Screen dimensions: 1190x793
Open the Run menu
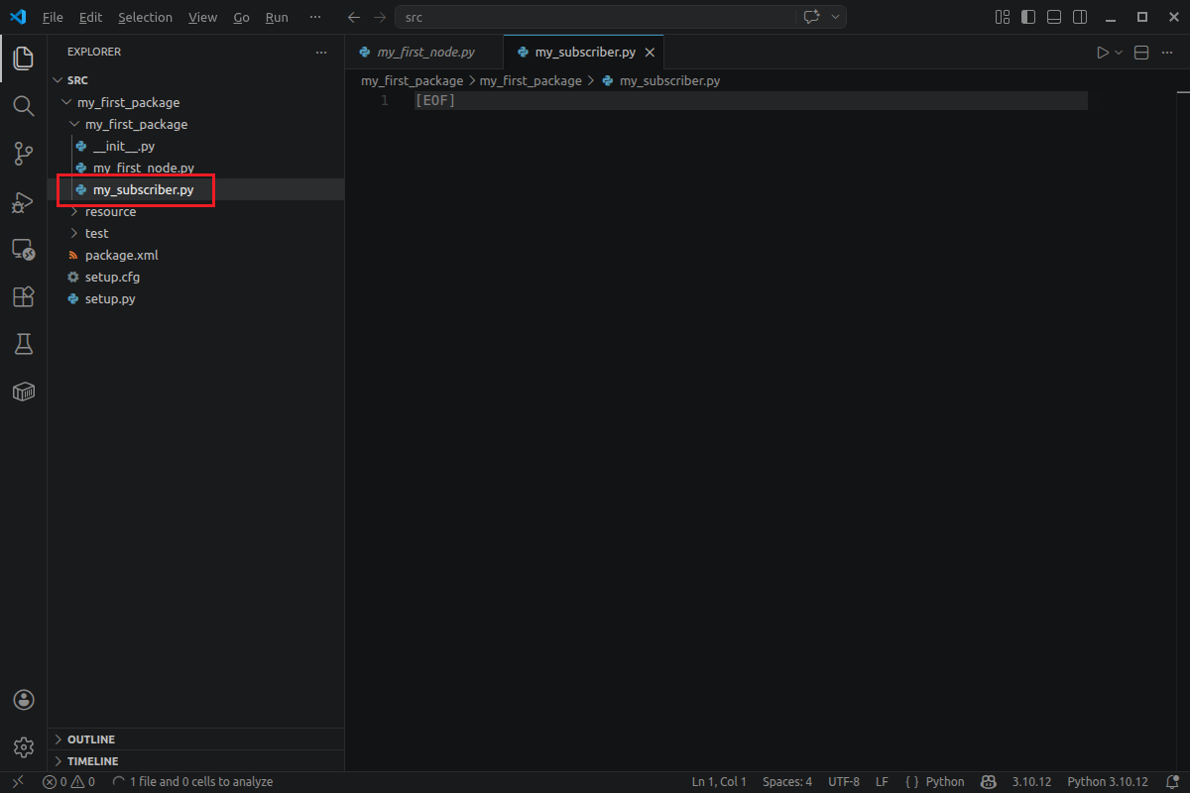pyautogui.click(x=277, y=17)
